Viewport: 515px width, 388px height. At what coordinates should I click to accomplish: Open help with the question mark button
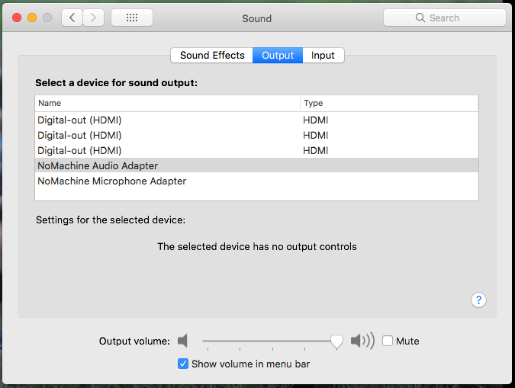click(x=478, y=300)
